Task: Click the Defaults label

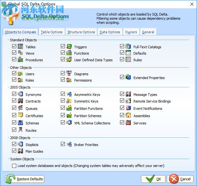Action: (x=140, y=53)
